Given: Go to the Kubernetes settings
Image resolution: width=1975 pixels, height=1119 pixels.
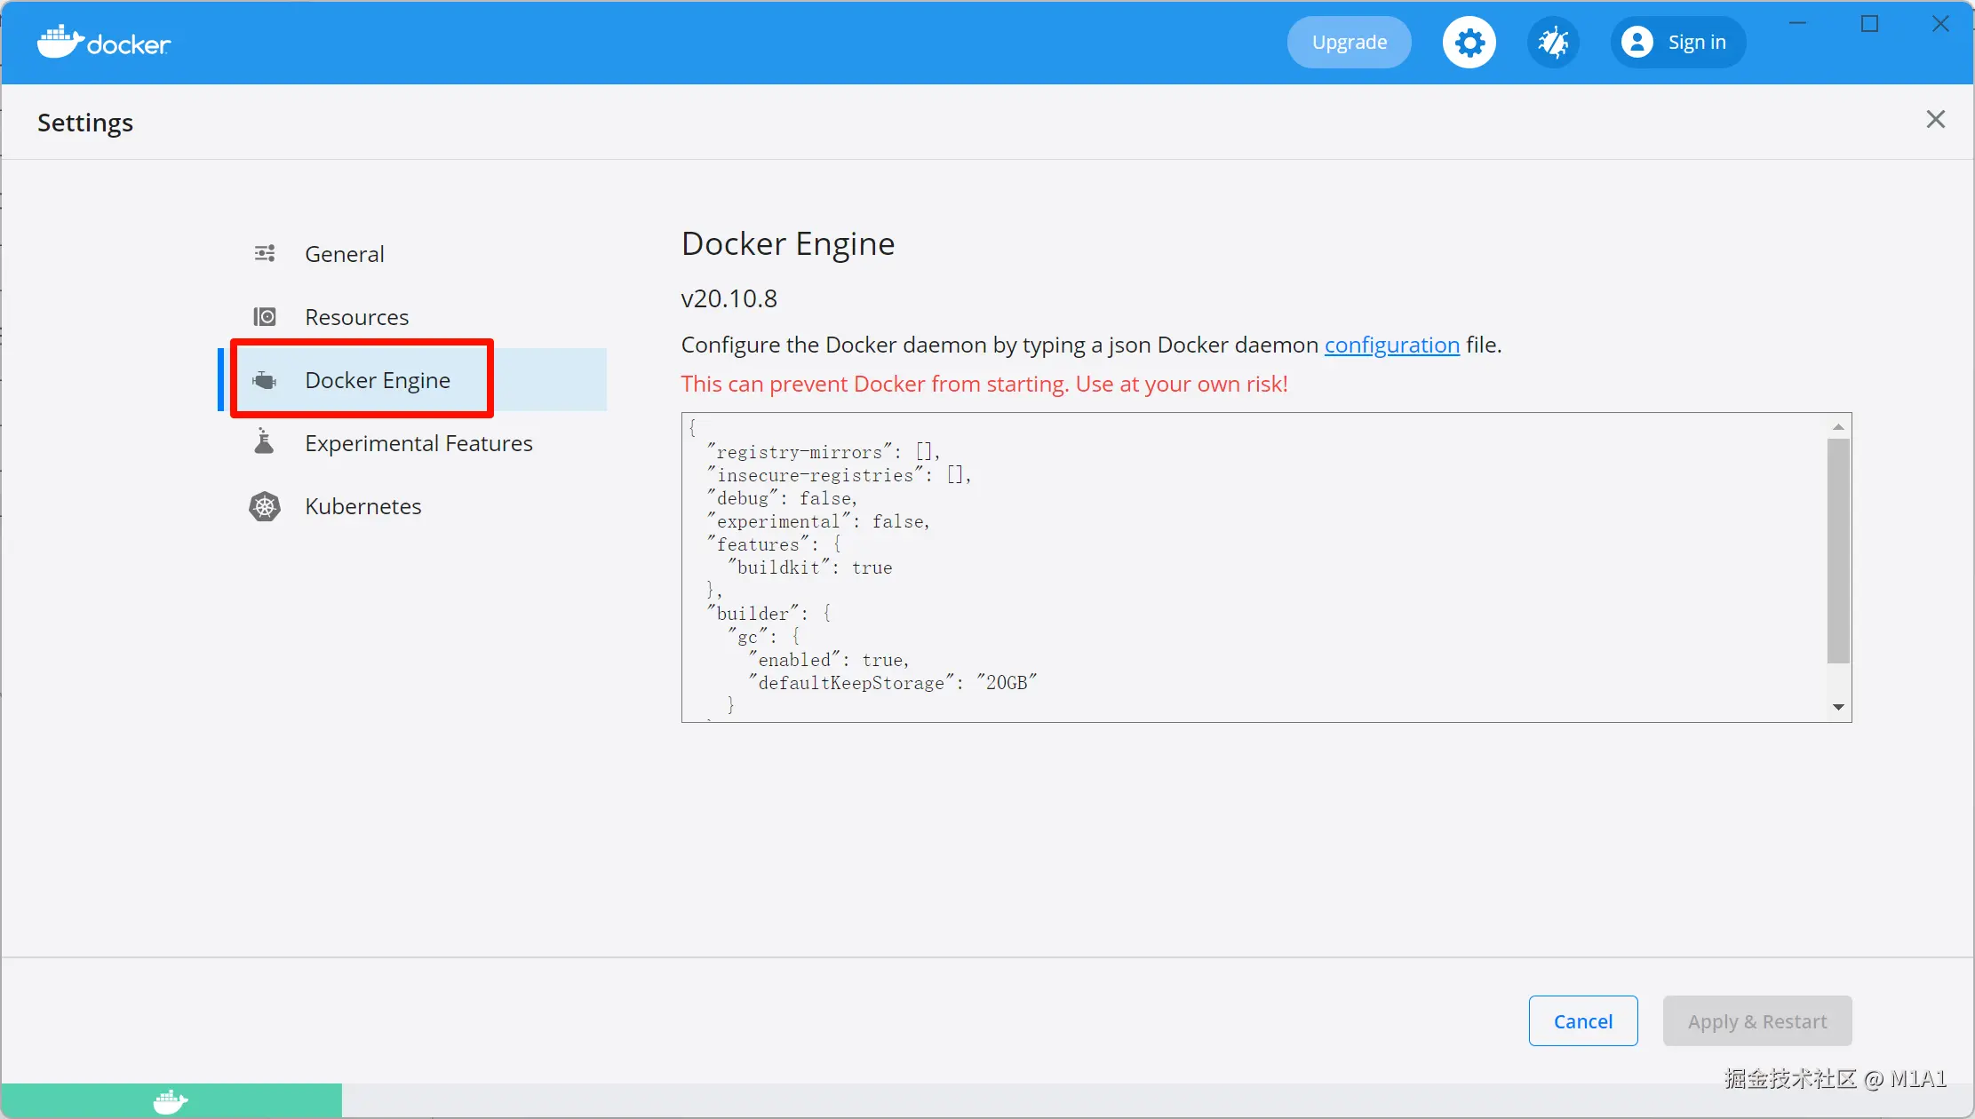Looking at the screenshot, I should [362, 506].
